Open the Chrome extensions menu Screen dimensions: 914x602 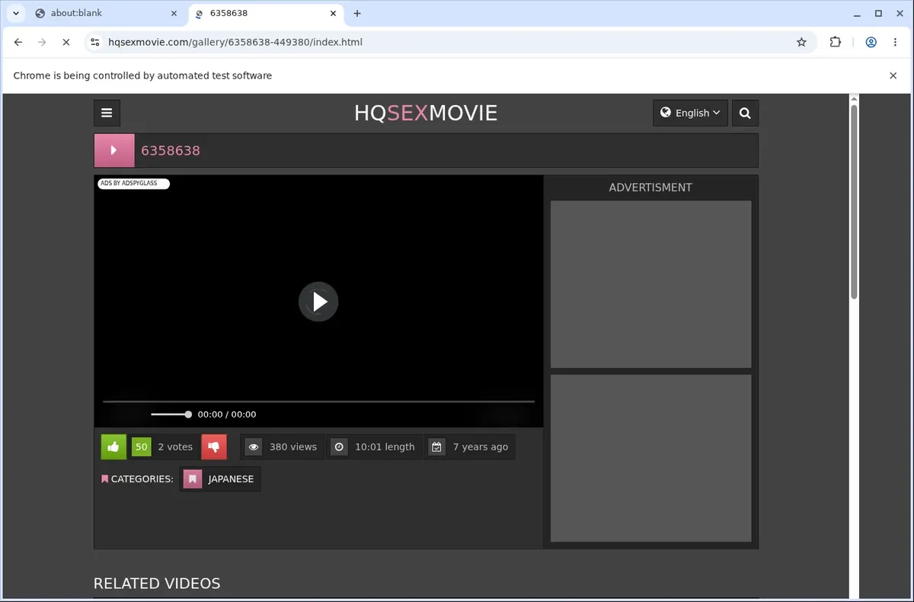point(835,42)
